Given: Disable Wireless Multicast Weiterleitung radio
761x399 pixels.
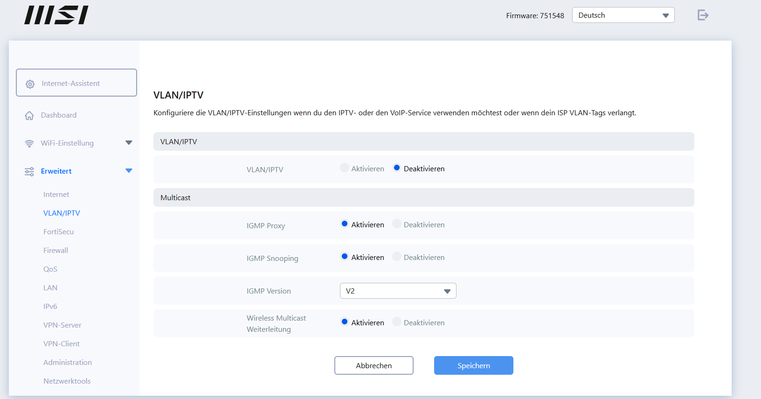Looking at the screenshot, I should (x=397, y=322).
